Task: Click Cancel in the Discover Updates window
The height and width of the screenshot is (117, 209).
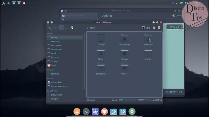Action: pos(177,16)
